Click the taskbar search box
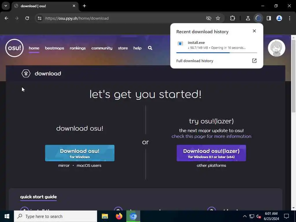Image resolution: width=296 pixels, height=222 pixels. point(55,216)
